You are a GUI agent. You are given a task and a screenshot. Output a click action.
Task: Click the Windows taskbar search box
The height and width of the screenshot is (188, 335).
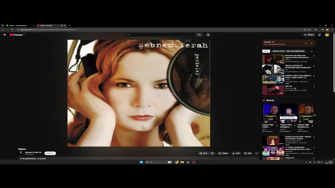coord(159,162)
